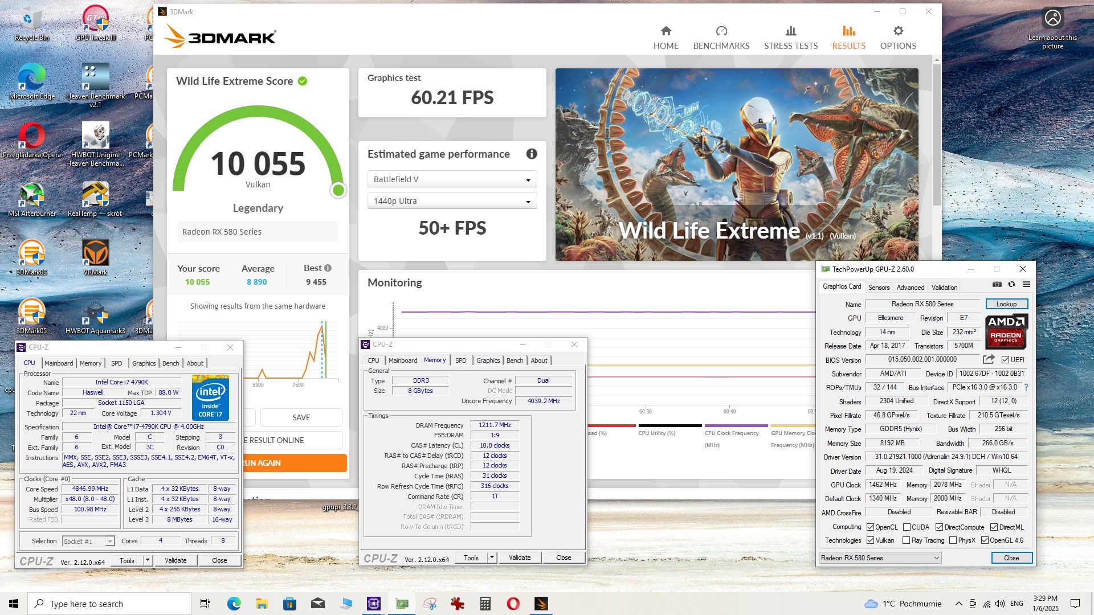Image resolution: width=1094 pixels, height=615 pixels.
Task: Open the 1440p Ultra resolution dropdown
Action: click(x=452, y=201)
